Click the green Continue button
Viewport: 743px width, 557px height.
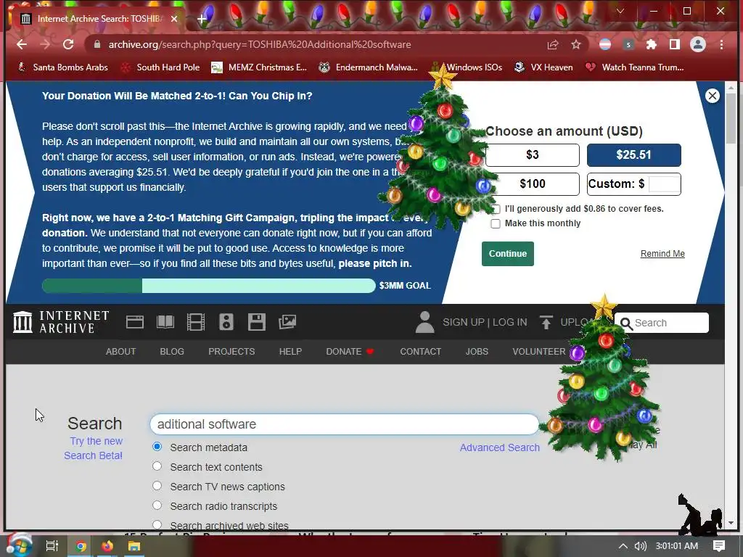pyautogui.click(x=507, y=254)
